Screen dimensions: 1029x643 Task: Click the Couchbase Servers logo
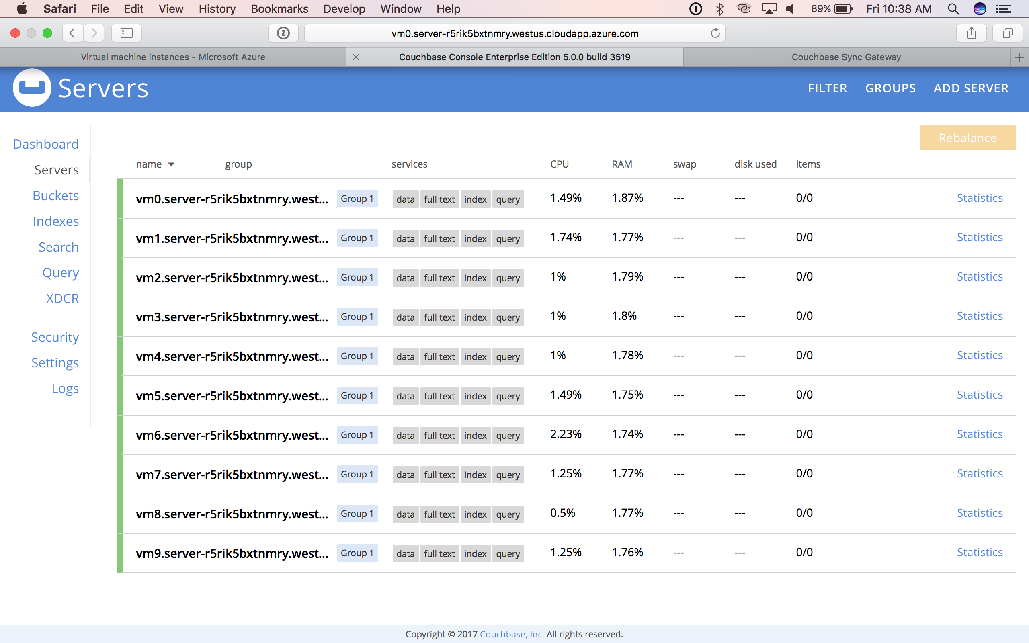coord(32,88)
